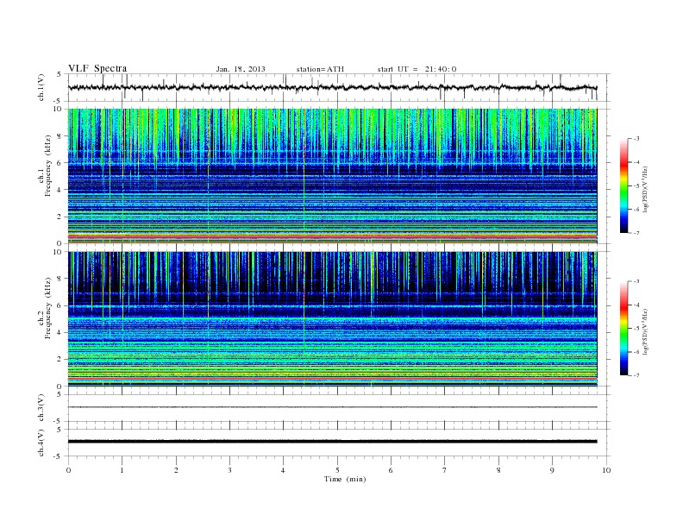Click inside the ch.2 spectrogram panel
This screenshot has height=528, width=683.
[x=332, y=319]
